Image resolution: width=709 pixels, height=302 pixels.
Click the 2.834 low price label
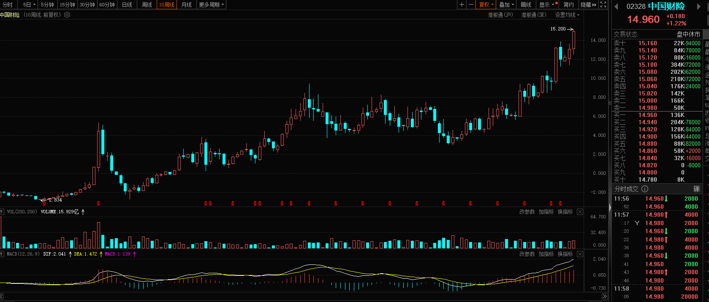point(55,200)
